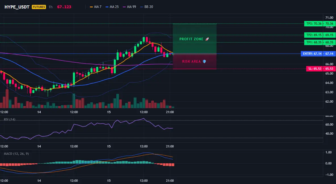Click the 0.00 MACD axis value
This screenshot has height=184, width=336.
(329, 163)
